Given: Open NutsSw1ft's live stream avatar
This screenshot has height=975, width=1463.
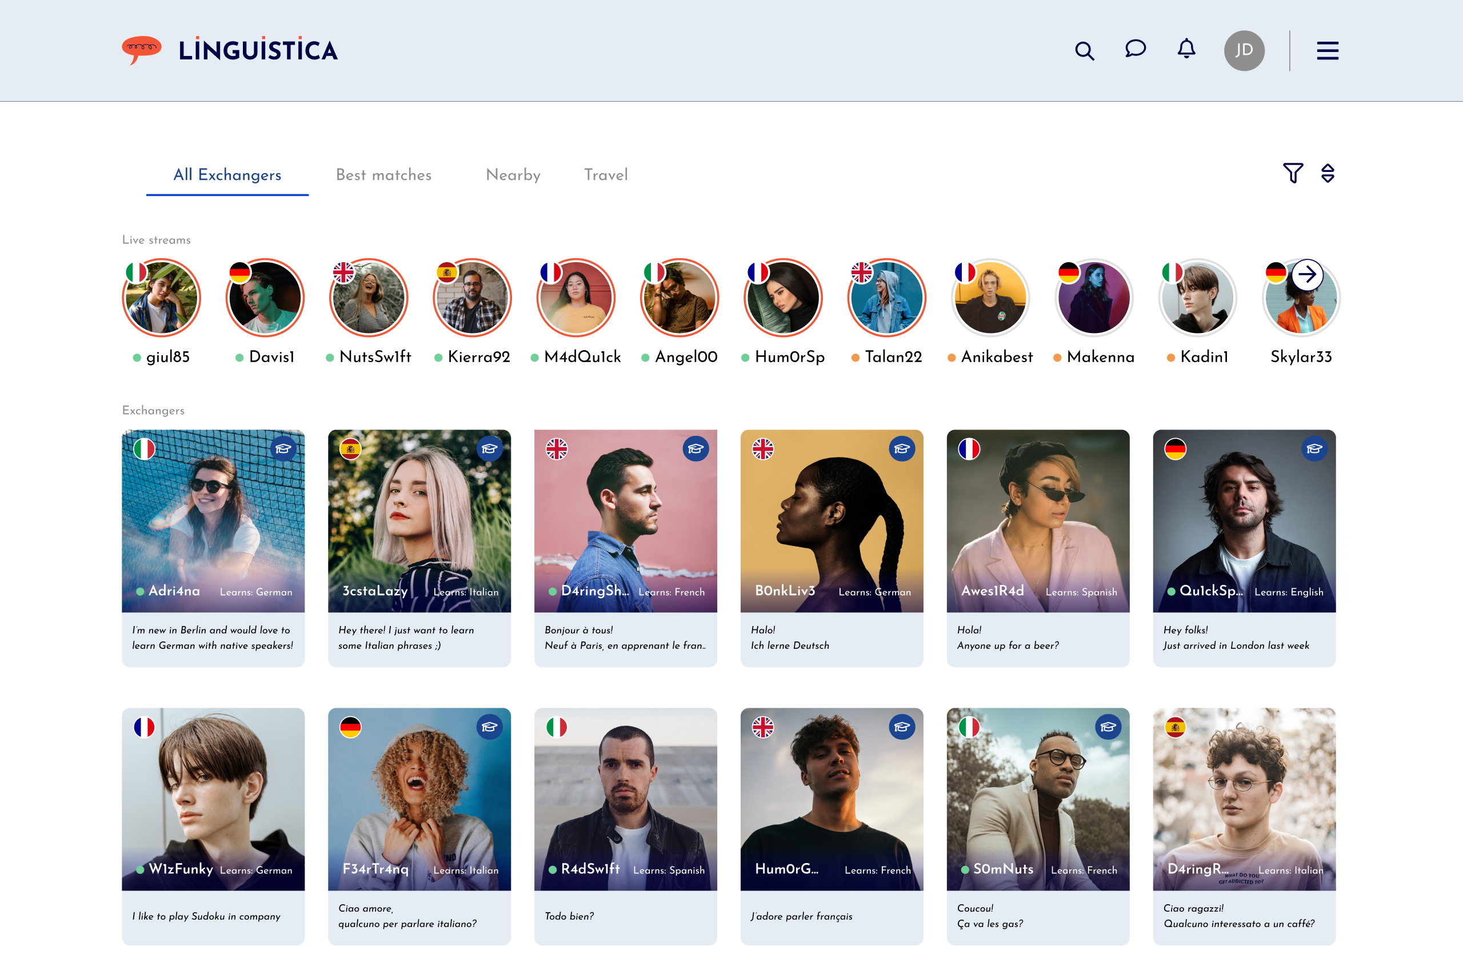Looking at the screenshot, I should [x=368, y=298].
